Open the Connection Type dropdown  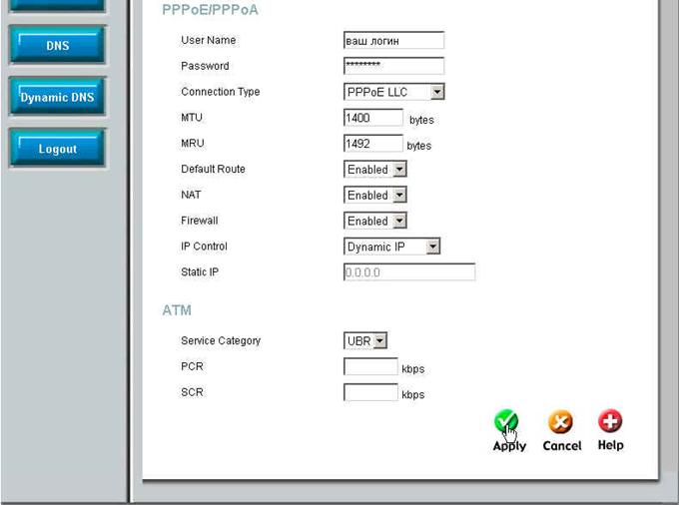tap(394, 92)
